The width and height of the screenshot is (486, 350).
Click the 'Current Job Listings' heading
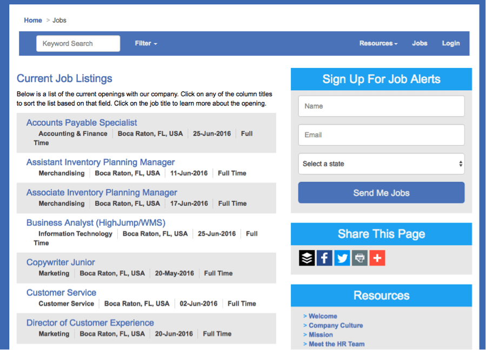[x=64, y=78]
